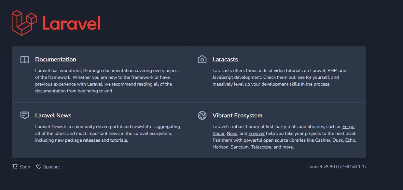Open the Telescope link
The image size is (403, 190).
click(x=261, y=147)
